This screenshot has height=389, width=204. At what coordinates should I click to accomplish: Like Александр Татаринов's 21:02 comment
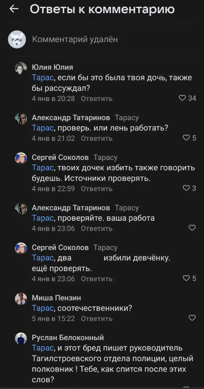[186, 138]
